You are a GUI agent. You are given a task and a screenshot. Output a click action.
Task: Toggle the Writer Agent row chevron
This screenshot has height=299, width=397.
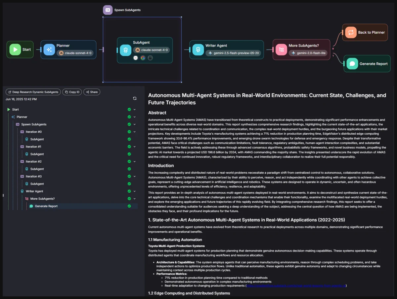(x=135, y=191)
